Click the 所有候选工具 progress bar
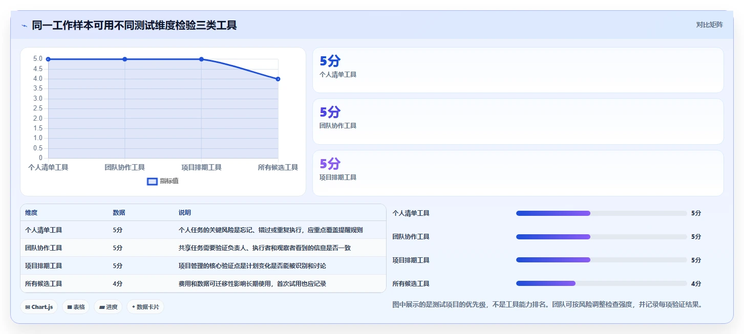 (x=601, y=283)
